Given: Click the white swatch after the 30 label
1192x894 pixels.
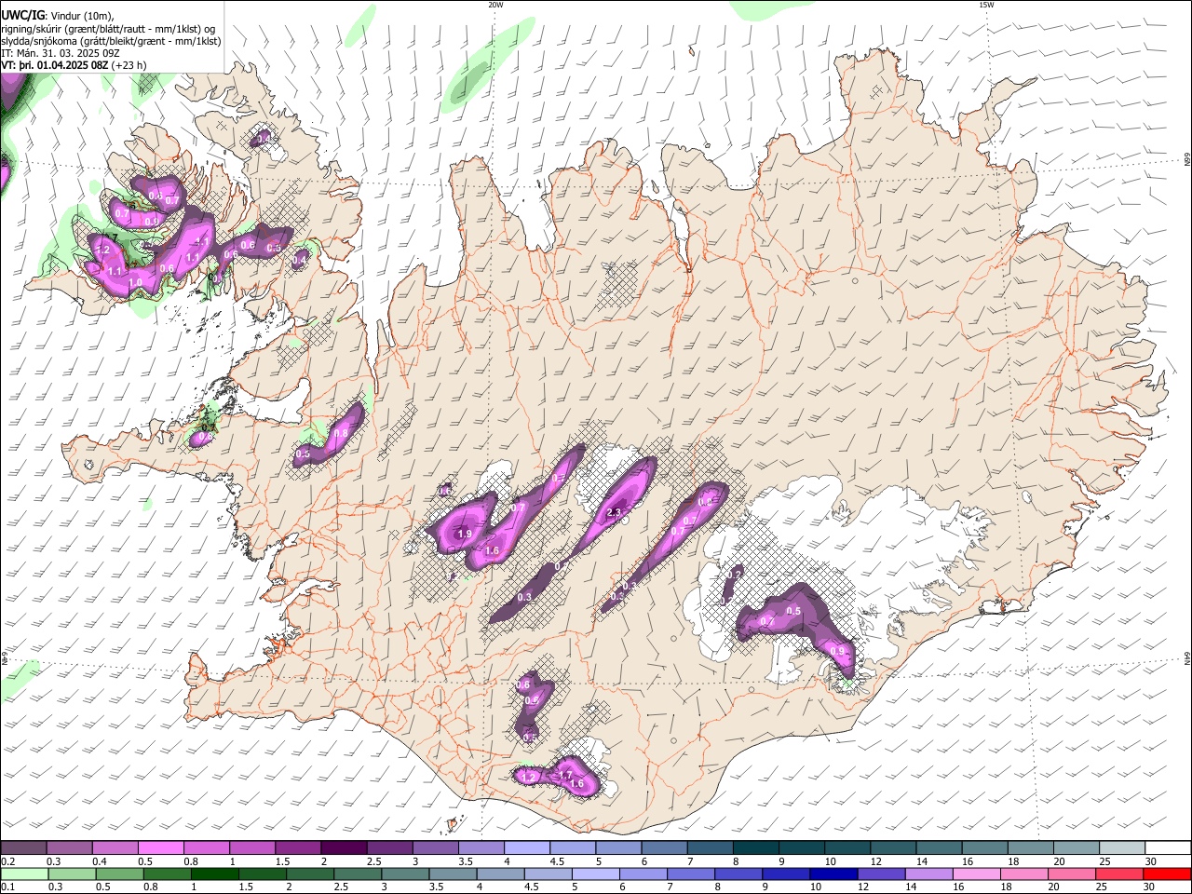Looking at the screenshot, I should (1168, 847).
